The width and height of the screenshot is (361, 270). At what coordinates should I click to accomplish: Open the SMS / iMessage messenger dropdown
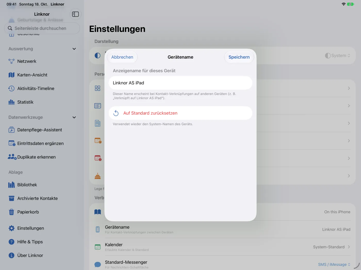point(334,265)
